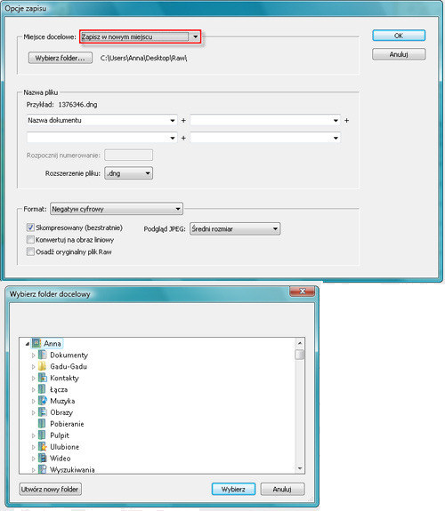Click the Pobieranie folder icon

pos(43,424)
